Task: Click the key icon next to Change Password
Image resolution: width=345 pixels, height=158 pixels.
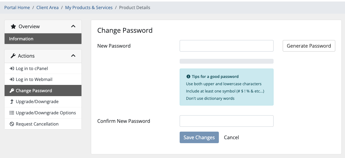Action: (x=12, y=91)
